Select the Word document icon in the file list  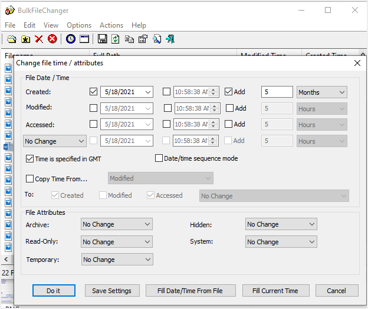pos(8,147)
